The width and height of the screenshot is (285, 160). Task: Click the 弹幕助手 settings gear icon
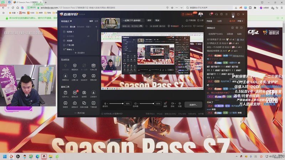[x=237, y=28]
